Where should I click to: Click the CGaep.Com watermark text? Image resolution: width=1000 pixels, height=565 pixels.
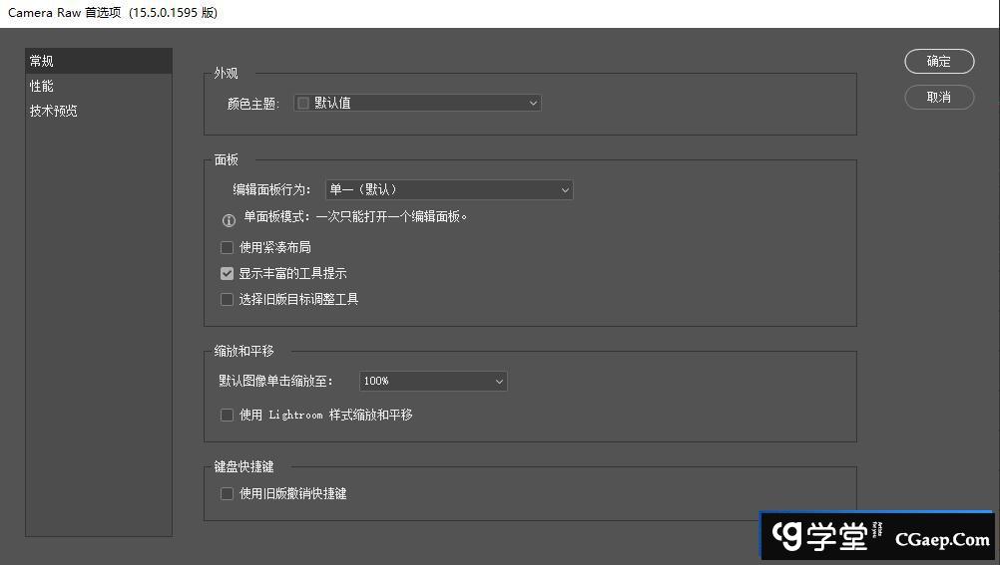pyautogui.click(x=941, y=539)
